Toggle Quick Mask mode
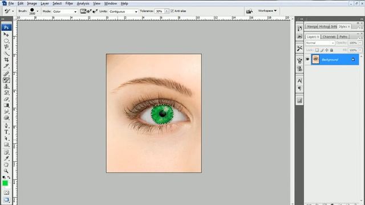The height and width of the screenshot is (205, 365). tap(6, 192)
